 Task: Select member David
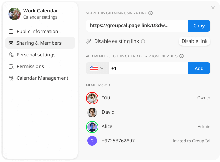point(148,112)
